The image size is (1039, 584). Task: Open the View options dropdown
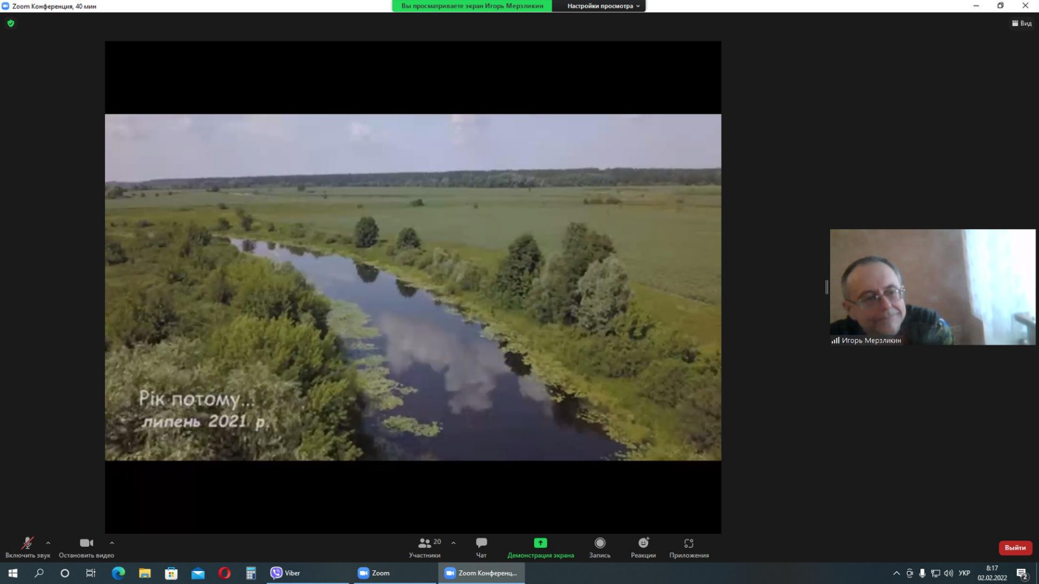[1021, 23]
